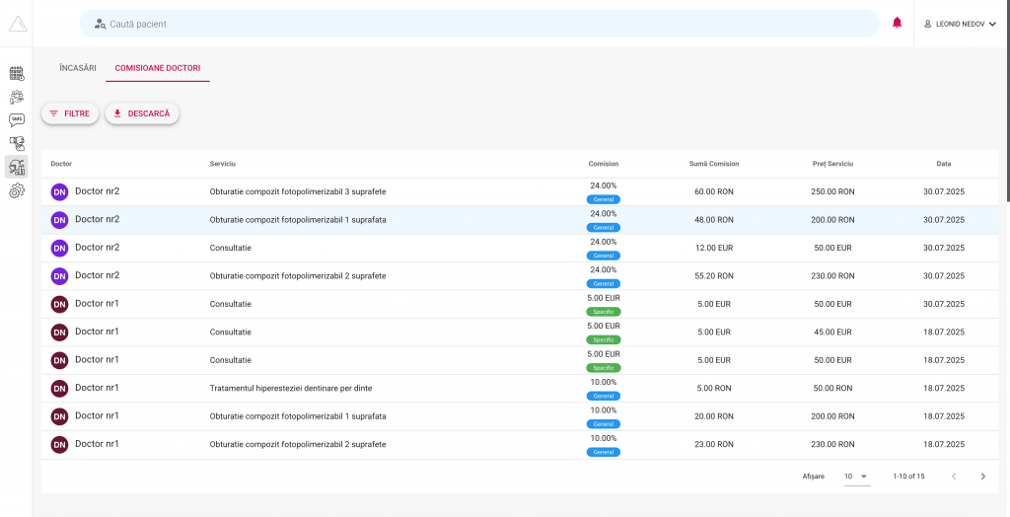Open the LEONID NEDOV user menu
Viewport: 1010px width, 517px height.
coord(960,24)
